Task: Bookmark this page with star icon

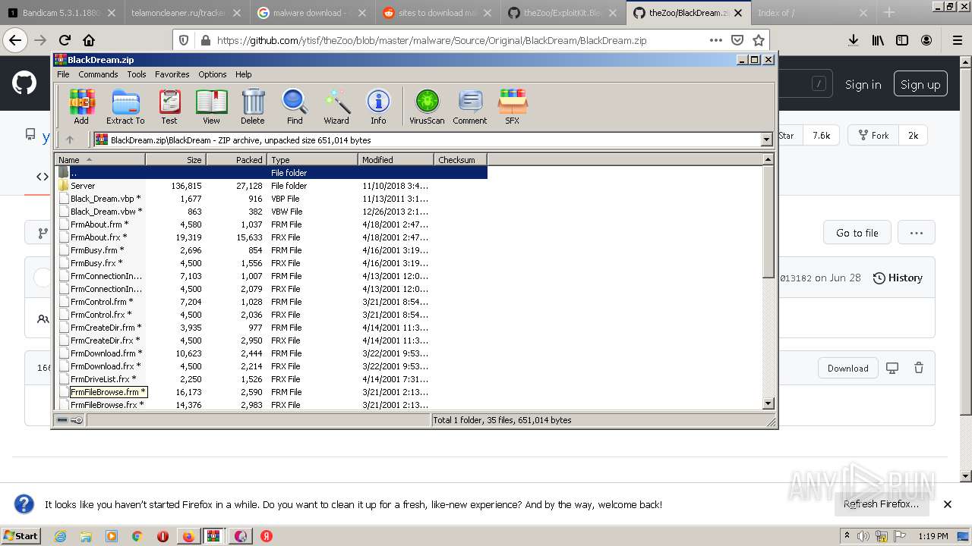Action: (x=759, y=40)
